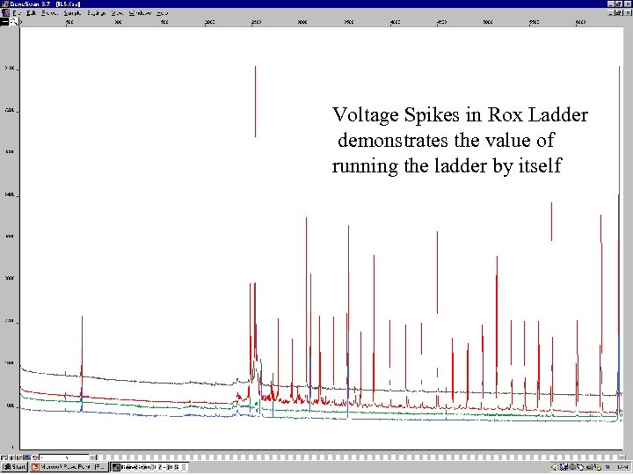
Task: Click the first view icon below the plot
Action: tap(4, 457)
